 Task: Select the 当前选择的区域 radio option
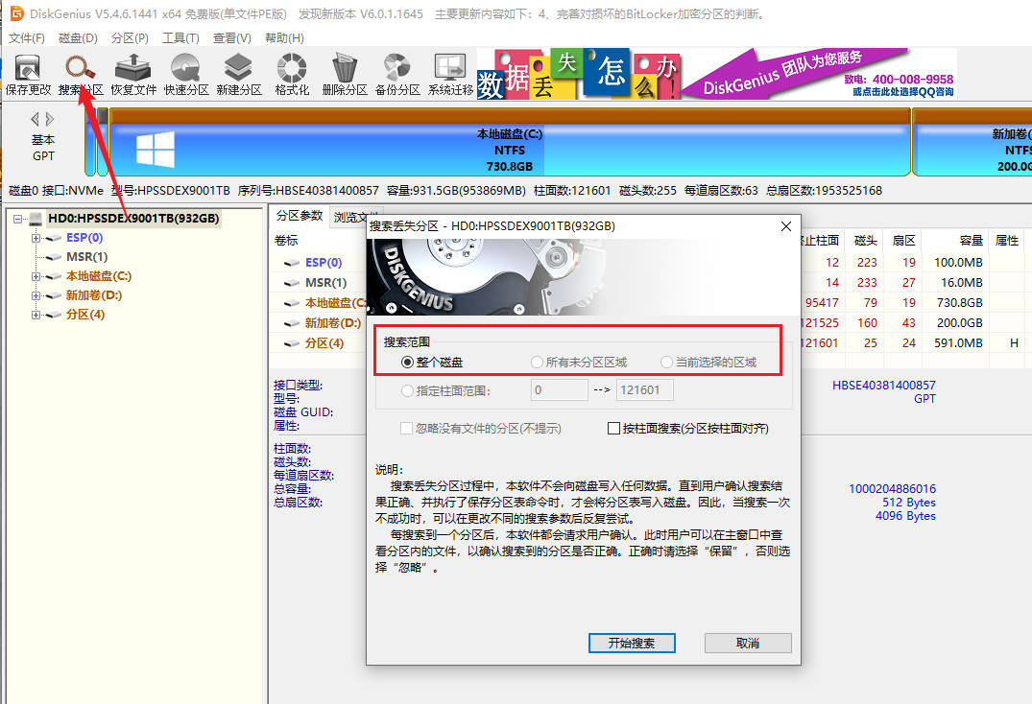708,363
